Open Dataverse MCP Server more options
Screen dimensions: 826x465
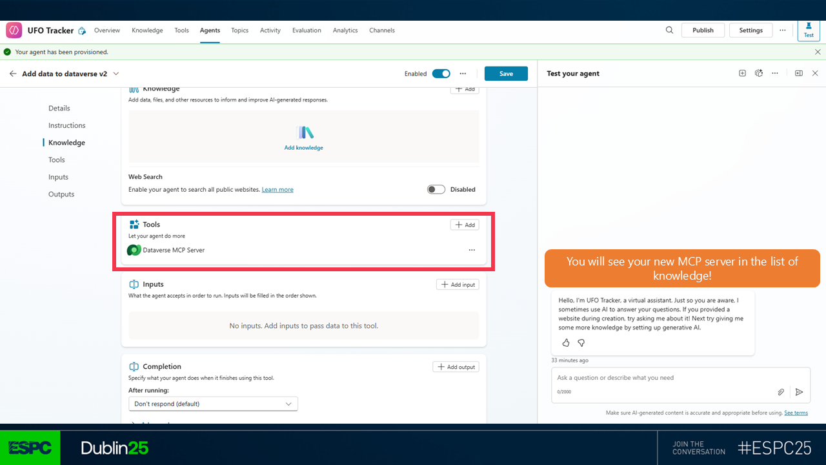(x=472, y=250)
